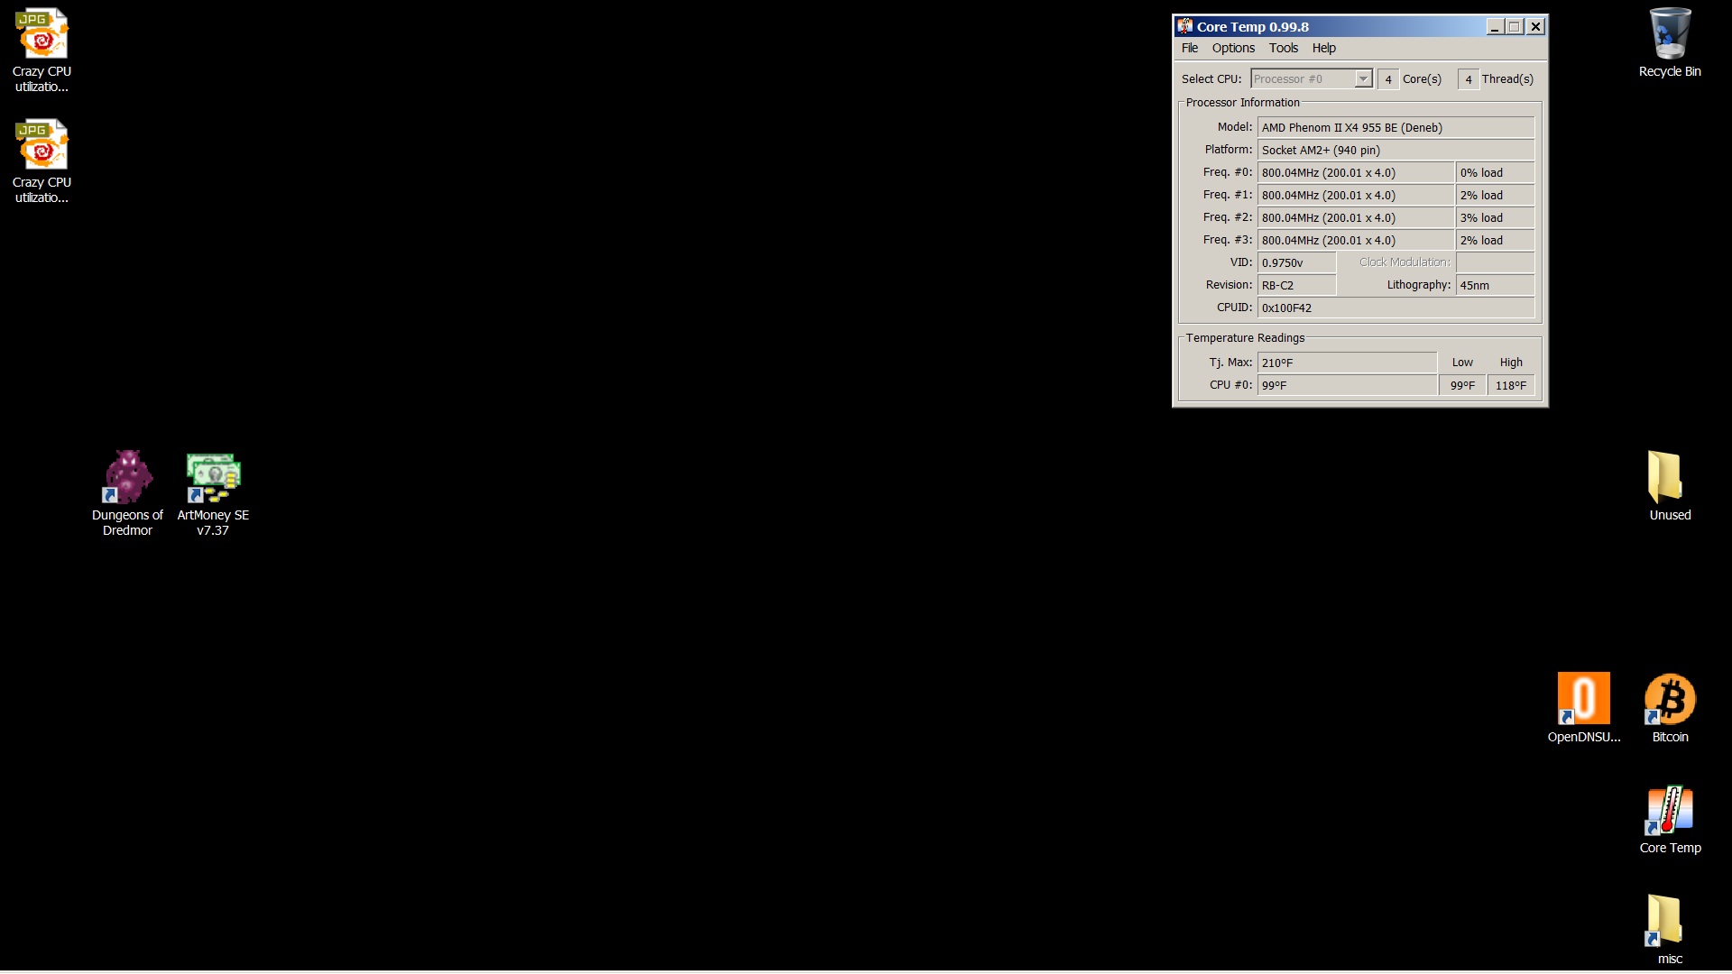The height and width of the screenshot is (974, 1732).
Task: Click the Low temperature 99°F cell
Action: click(1462, 386)
